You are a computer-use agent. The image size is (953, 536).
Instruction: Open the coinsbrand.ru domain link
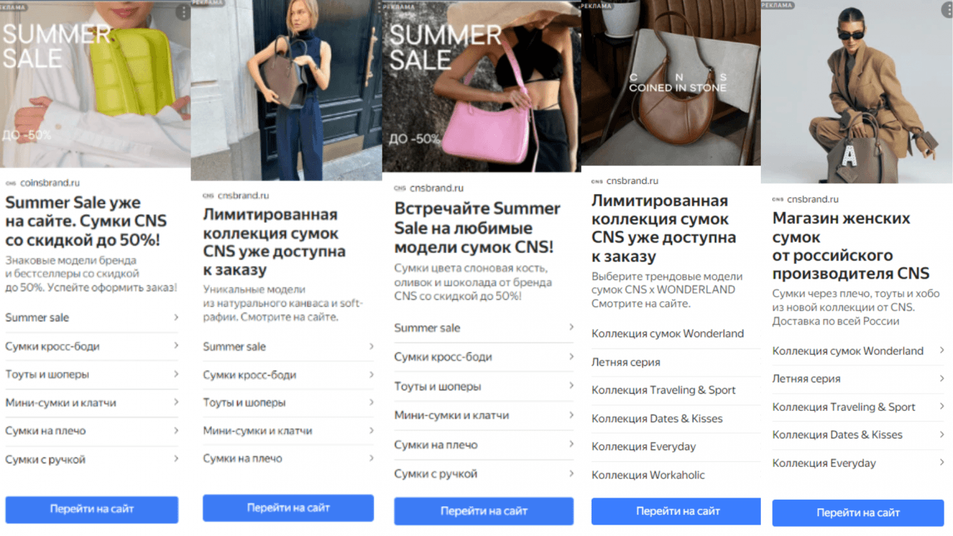pos(50,183)
